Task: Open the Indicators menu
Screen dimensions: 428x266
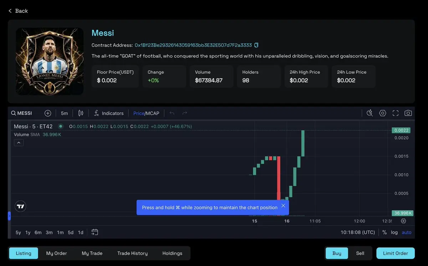Action: [109, 113]
